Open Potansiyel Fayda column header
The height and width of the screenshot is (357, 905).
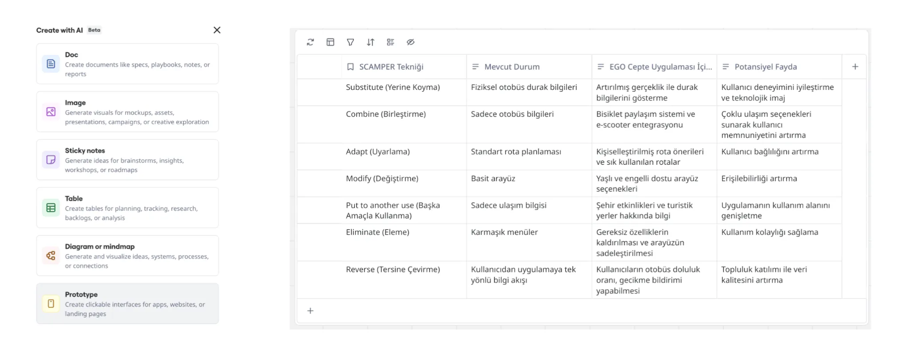779,67
